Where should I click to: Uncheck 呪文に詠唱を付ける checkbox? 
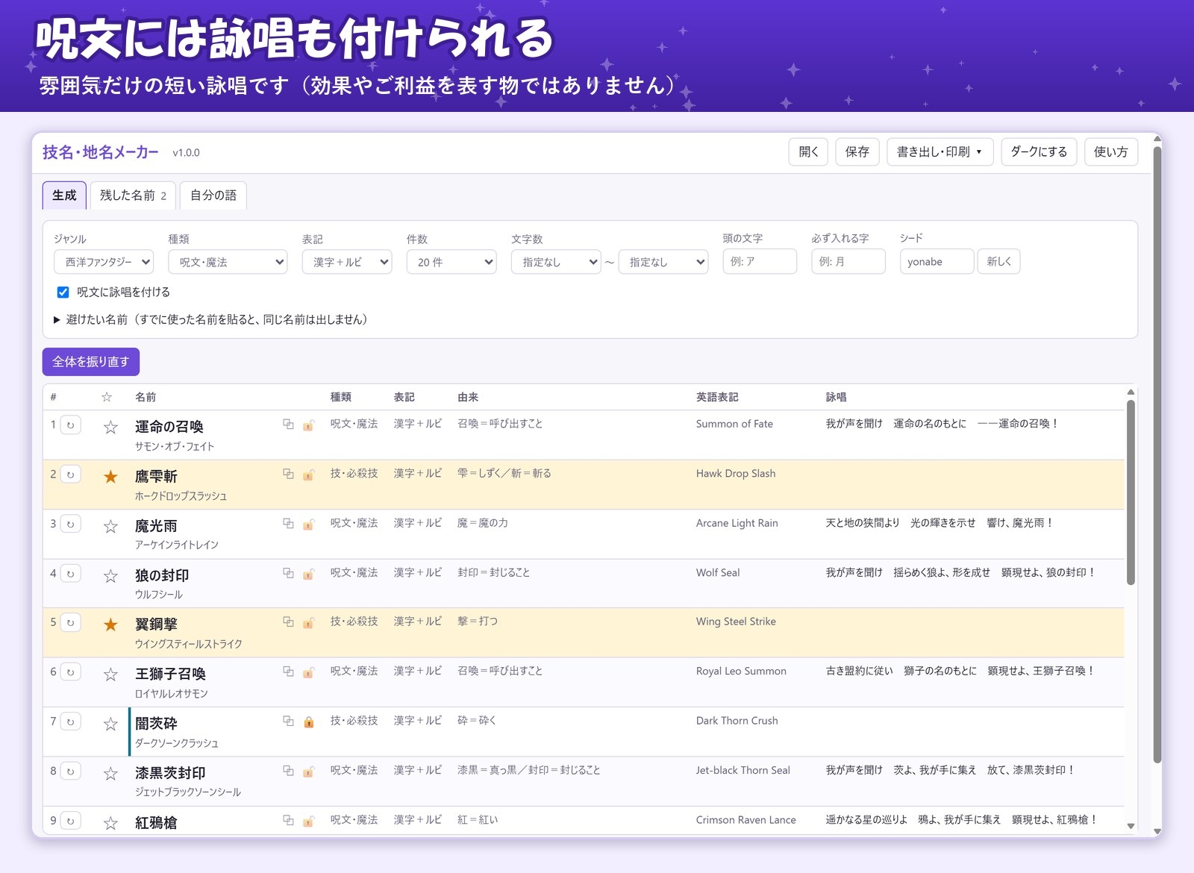coord(63,292)
